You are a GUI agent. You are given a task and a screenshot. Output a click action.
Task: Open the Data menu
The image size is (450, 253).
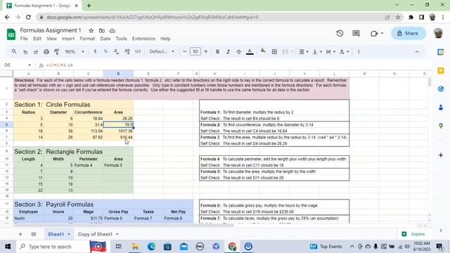(x=105, y=39)
